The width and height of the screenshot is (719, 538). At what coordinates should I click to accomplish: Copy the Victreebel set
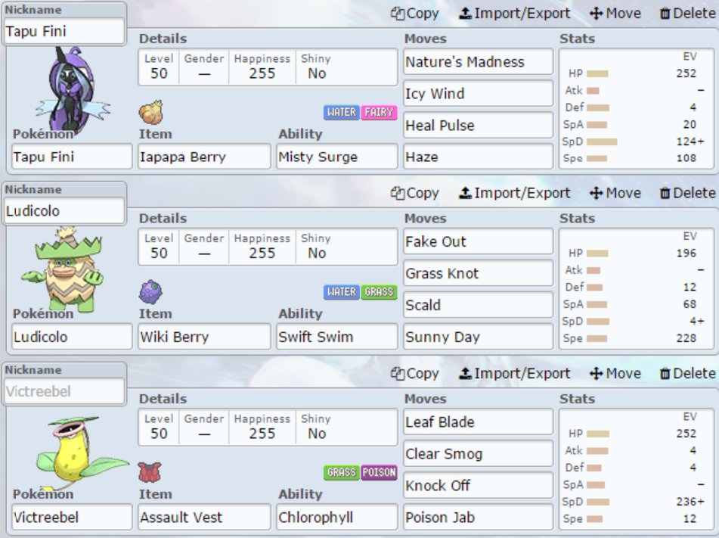coord(415,373)
